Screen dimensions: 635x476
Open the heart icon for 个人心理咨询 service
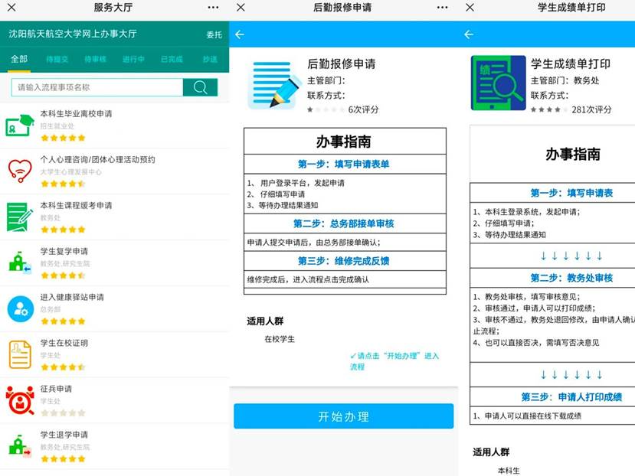point(20,171)
